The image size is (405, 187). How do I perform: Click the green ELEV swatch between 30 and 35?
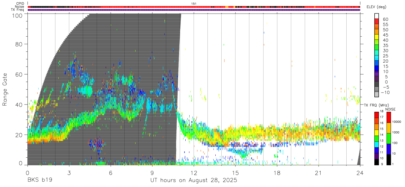377,47
